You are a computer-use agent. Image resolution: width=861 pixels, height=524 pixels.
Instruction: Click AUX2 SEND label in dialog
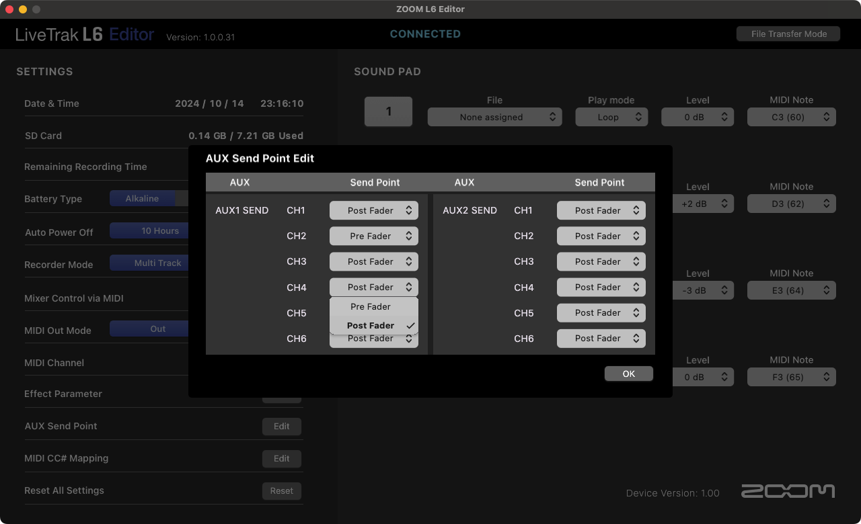470,210
